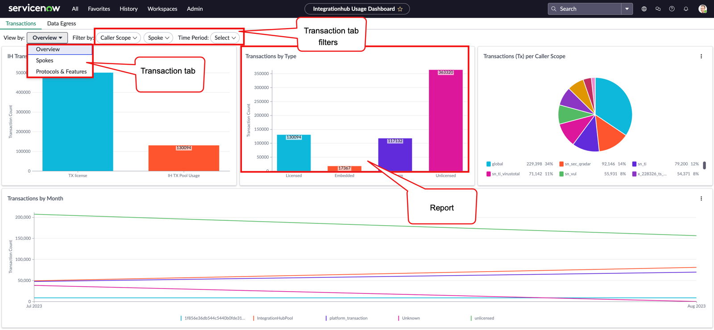Click the ServiceNow logo
Screen dimensions: 714x330
[x=34, y=8]
